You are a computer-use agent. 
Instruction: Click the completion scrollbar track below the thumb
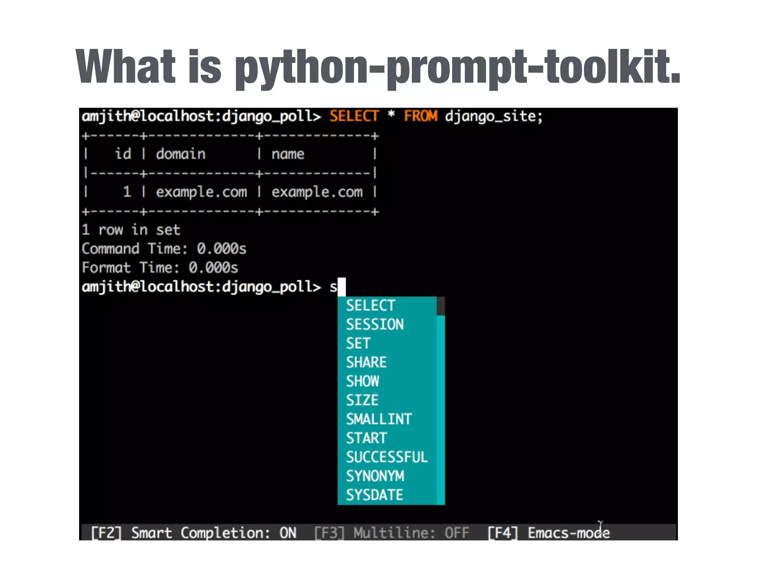(441, 410)
